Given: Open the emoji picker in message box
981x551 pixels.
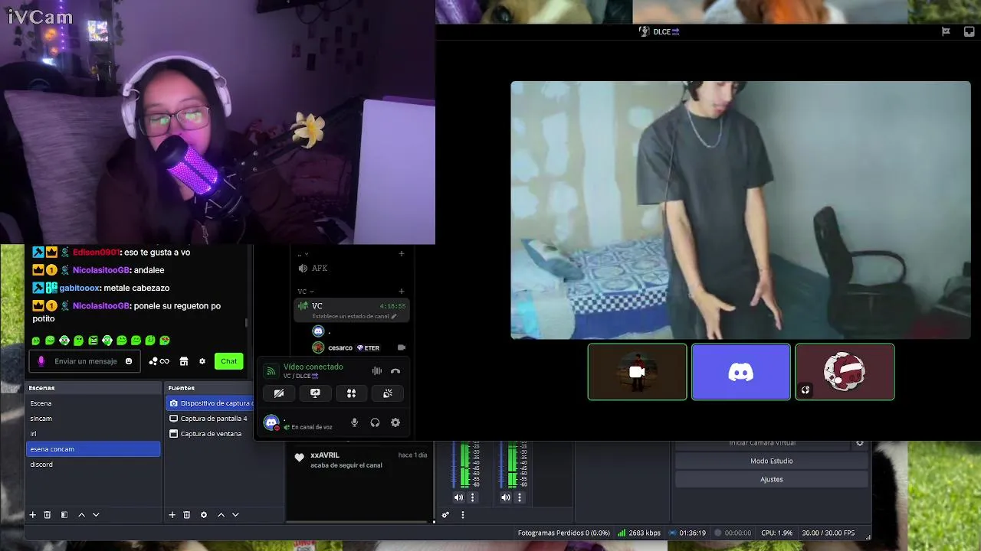Looking at the screenshot, I should pos(129,361).
